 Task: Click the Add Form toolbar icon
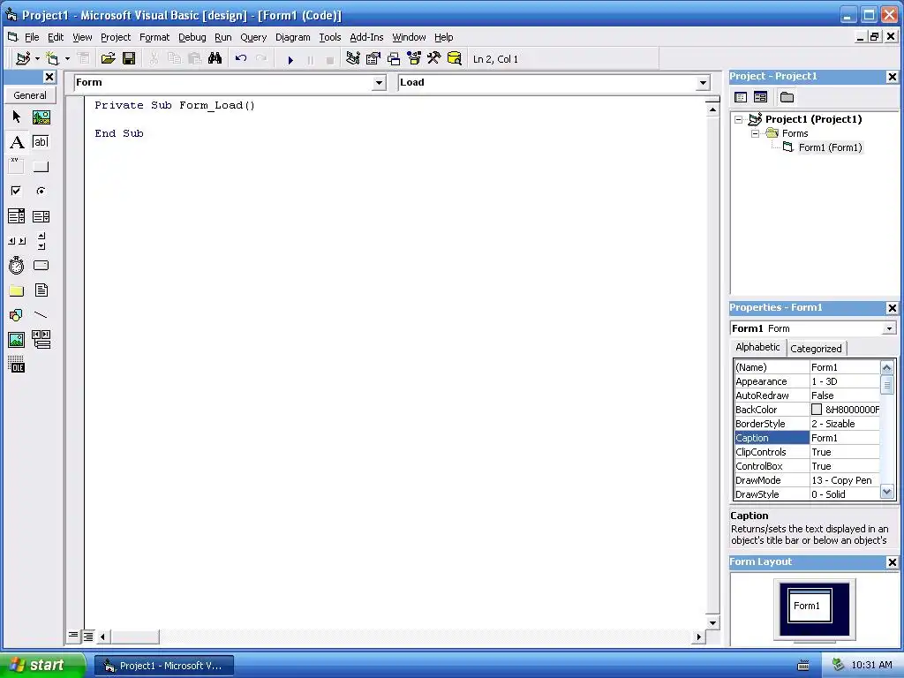click(52, 59)
